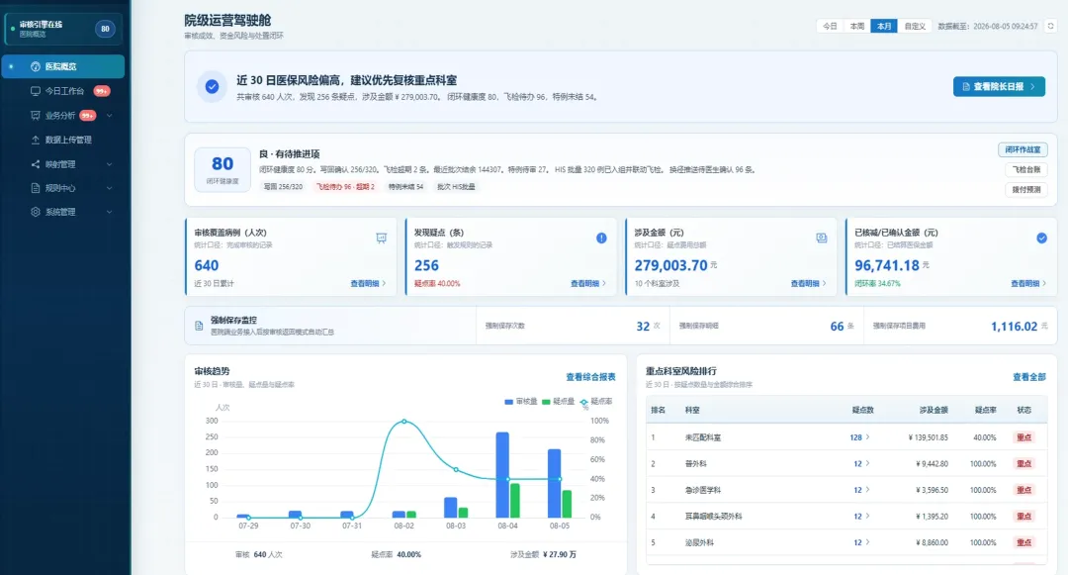
Task: Open the suspect count 12 chevron for 泌尿外科
Action: 867,543
